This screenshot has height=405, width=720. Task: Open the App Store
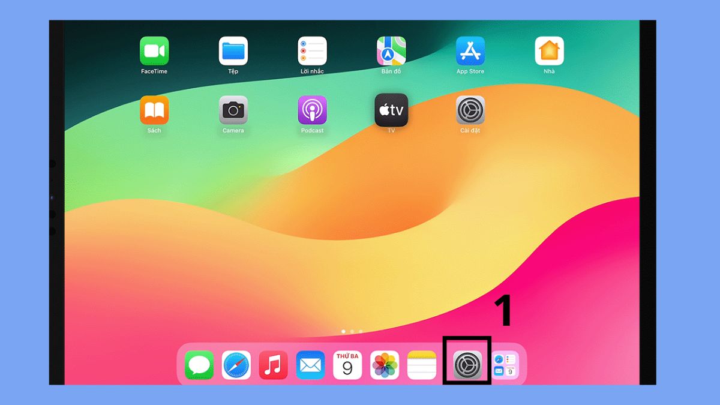pos(470,51)
